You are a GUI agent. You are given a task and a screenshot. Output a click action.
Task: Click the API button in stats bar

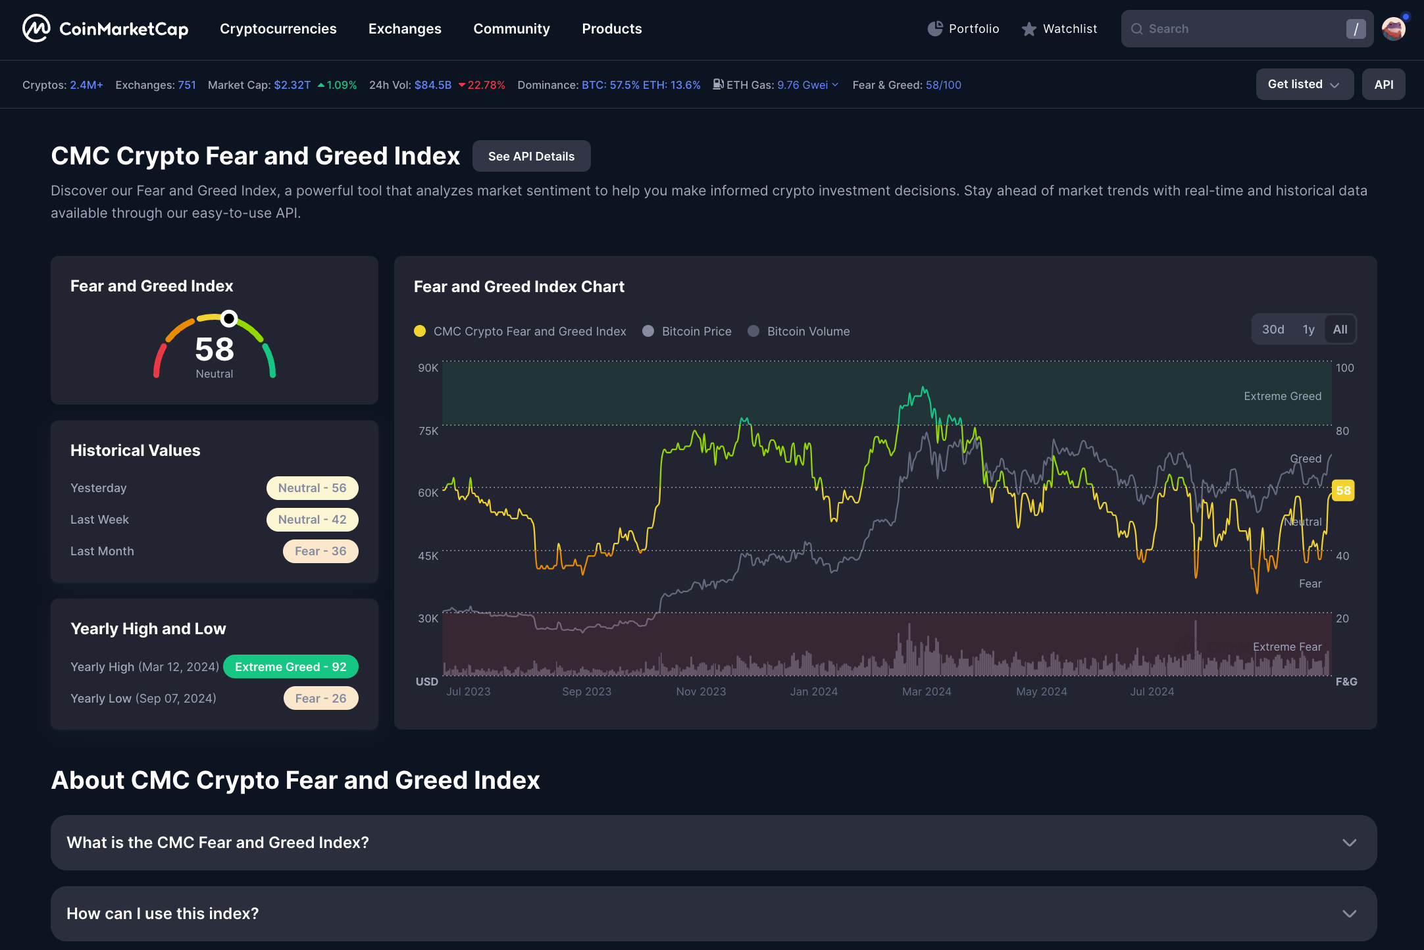coord(1383,84)
